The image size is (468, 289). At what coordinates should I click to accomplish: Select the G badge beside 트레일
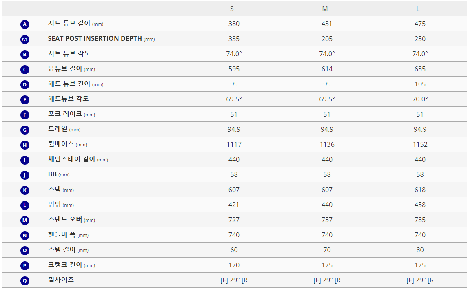click(x=25, y=130)
